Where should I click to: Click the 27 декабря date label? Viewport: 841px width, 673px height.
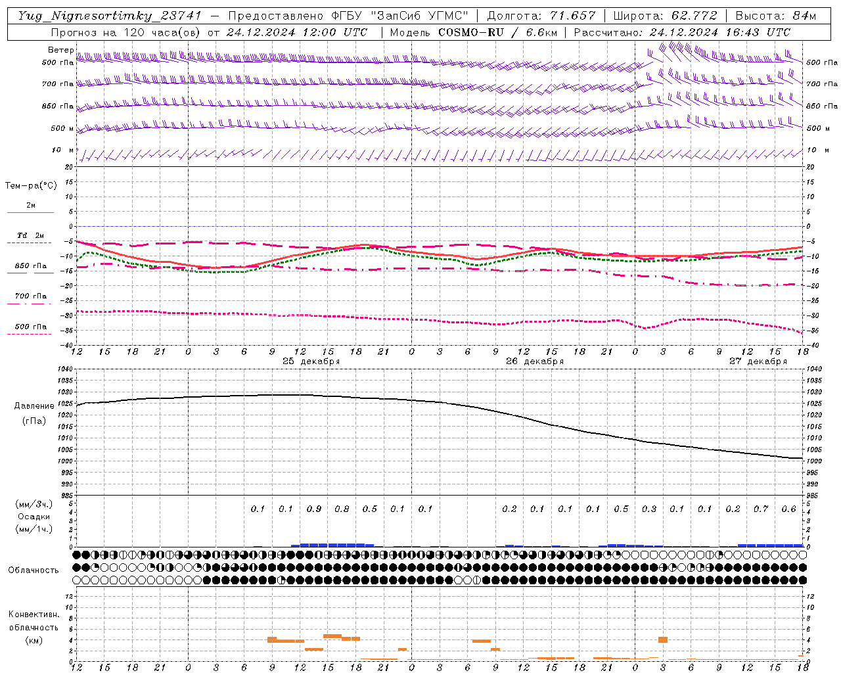(758, 361)
